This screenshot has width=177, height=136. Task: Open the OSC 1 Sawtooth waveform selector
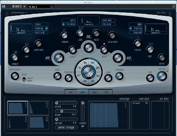pos(21,29)
